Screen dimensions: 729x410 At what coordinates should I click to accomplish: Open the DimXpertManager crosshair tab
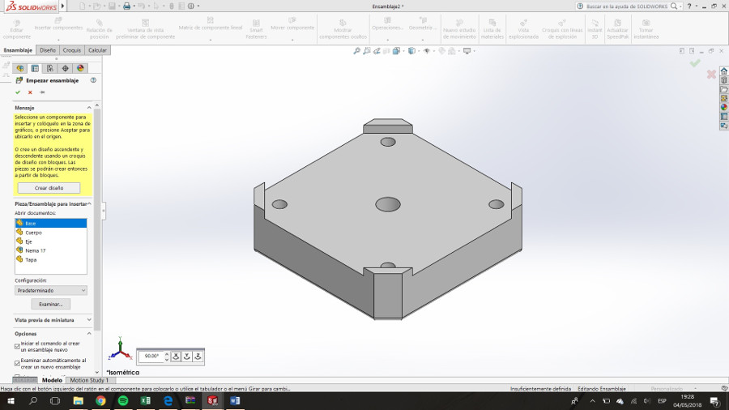pyautogui.click(x=65, y=68)
